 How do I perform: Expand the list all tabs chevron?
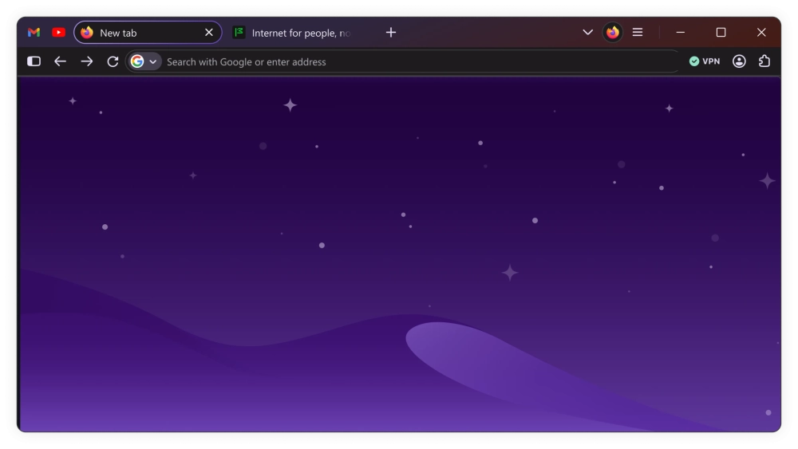click(x=587, y=33)
